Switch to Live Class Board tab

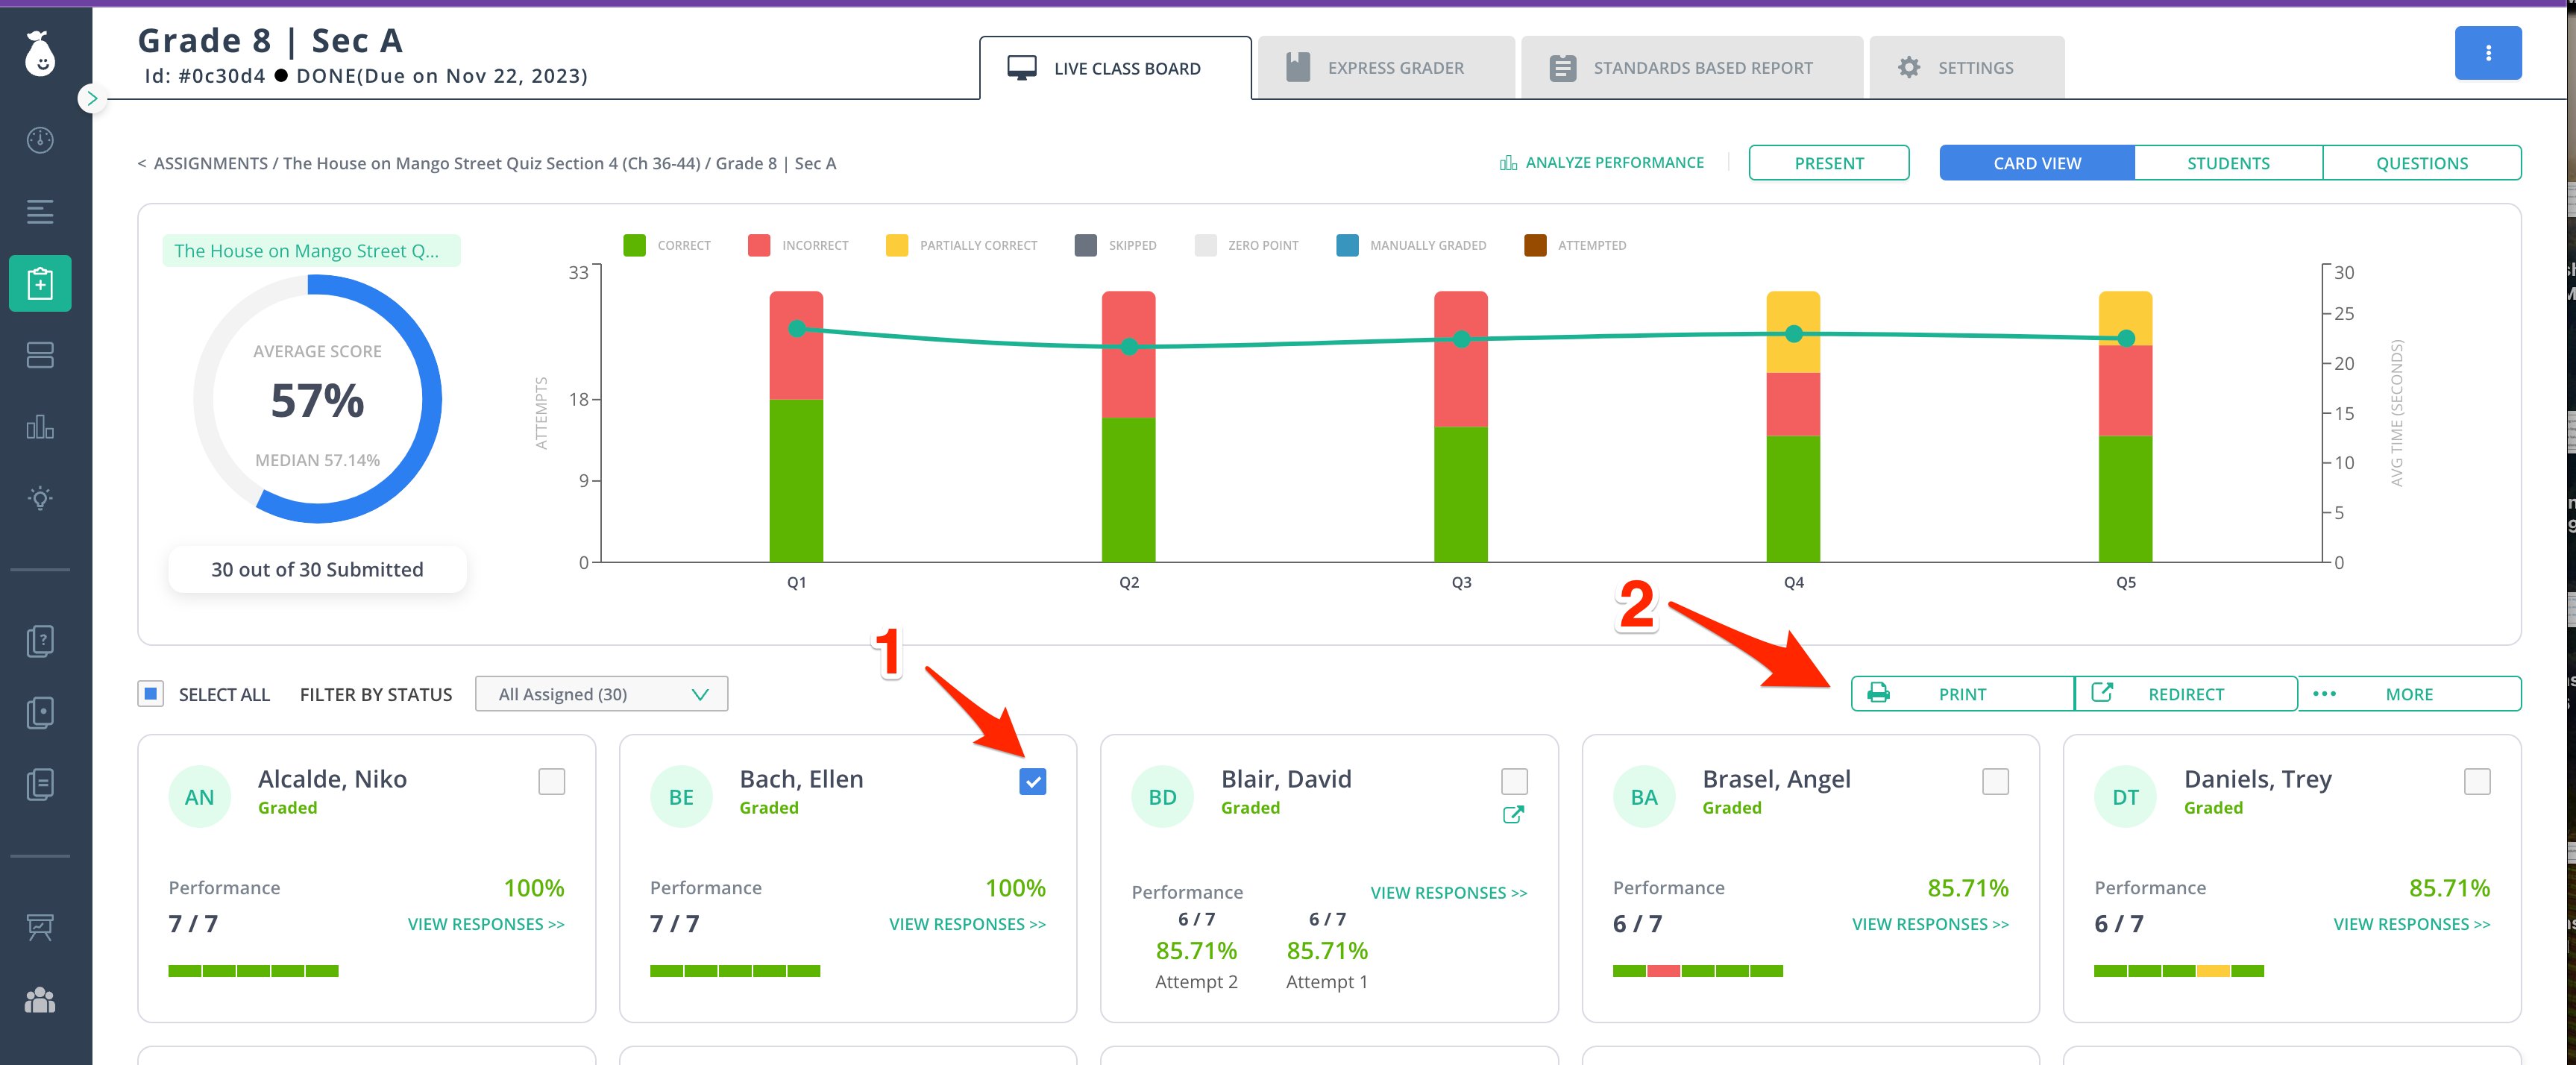point(1115,68)
